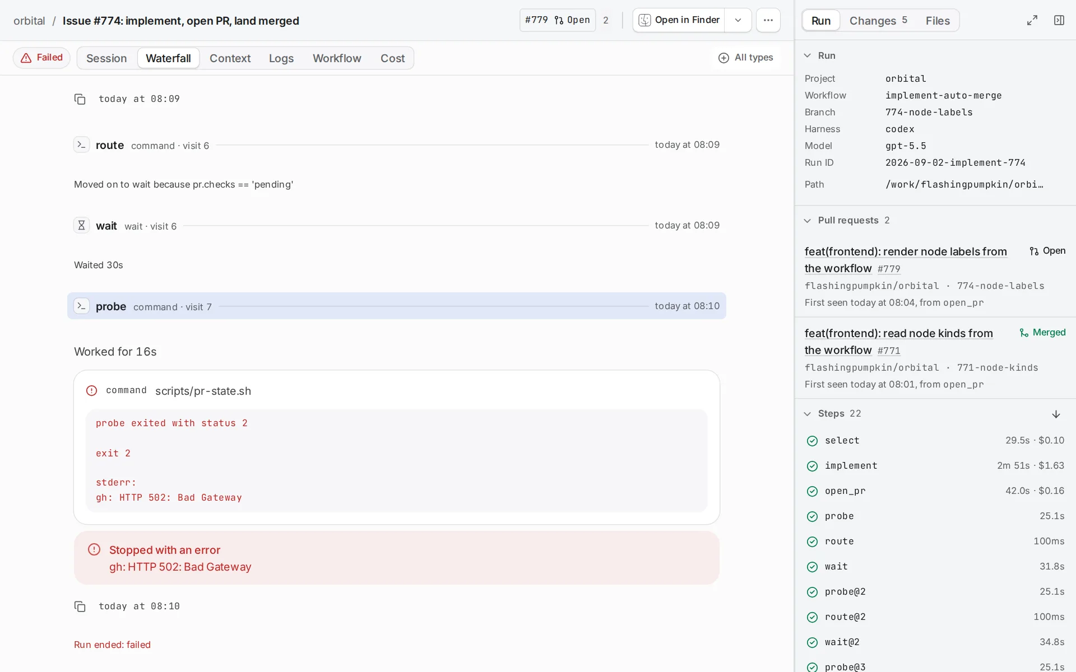The image size is (1076, 672).
Task: Select the probe step showing 25.1s
Action: pos(935,516)
